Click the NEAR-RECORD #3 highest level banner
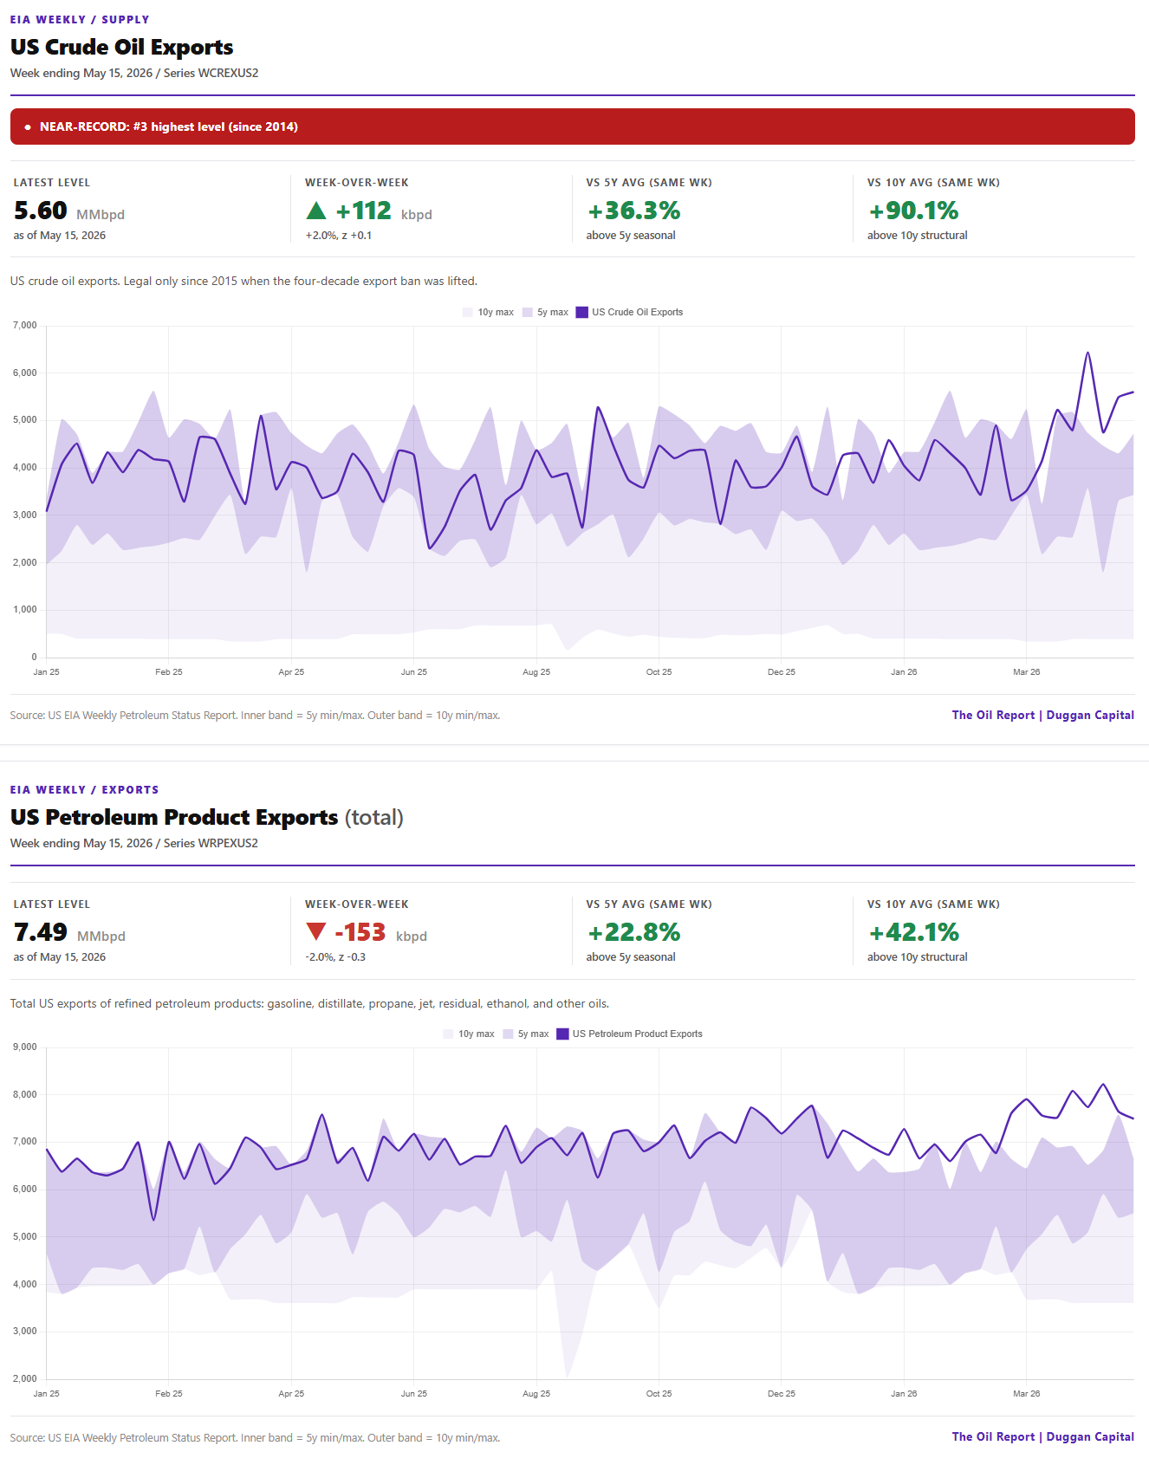The width and height of the screenshot is (1149, 1465). pyautogui.click(x=573, y=126)
